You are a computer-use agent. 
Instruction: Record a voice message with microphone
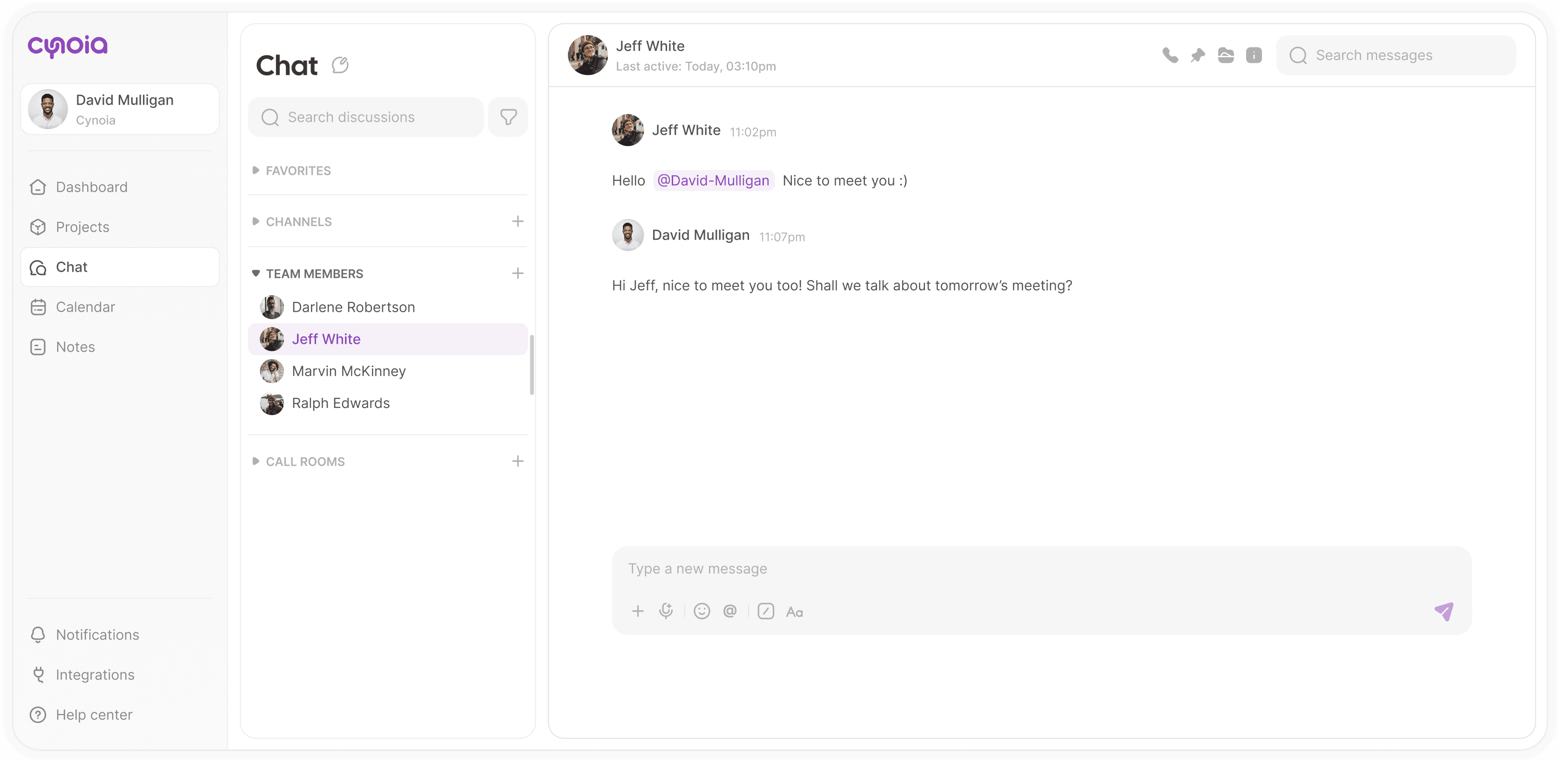(x=666, y=611)
